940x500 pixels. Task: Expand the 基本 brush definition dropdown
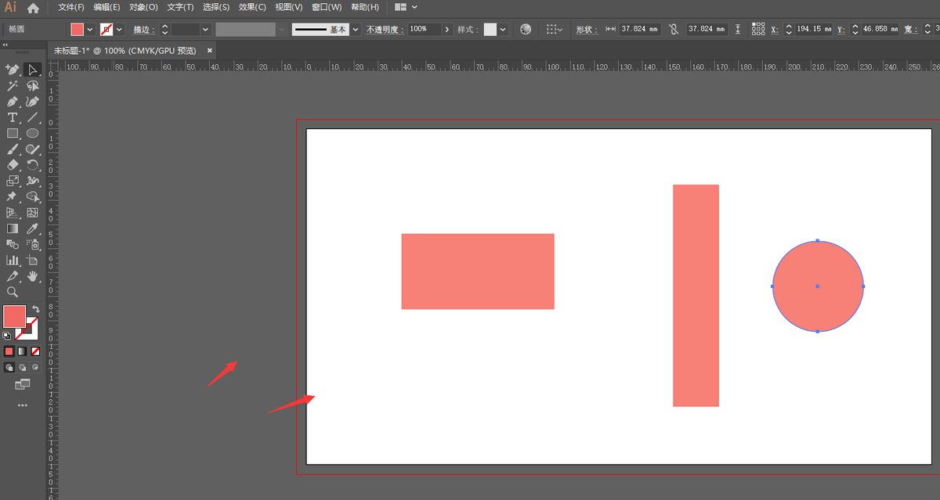point(356,29)
